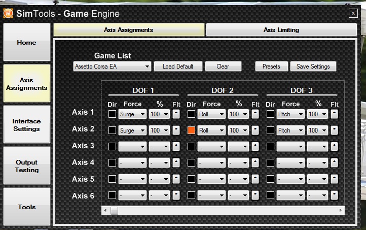Toggle Axis 1 DOF 2 Dir box

191,114
